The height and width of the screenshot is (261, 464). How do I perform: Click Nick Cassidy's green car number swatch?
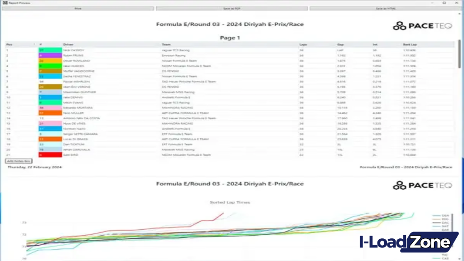click(x=50, y=50)
